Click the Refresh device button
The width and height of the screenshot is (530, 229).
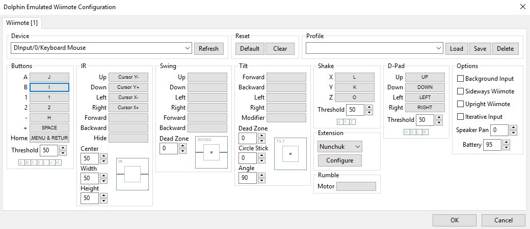click(x=208, y=49)
